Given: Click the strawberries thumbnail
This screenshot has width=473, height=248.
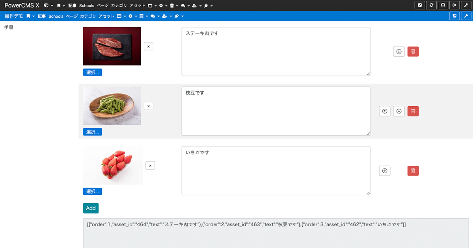Looking at the screenshot, I should tap(113, 165).
